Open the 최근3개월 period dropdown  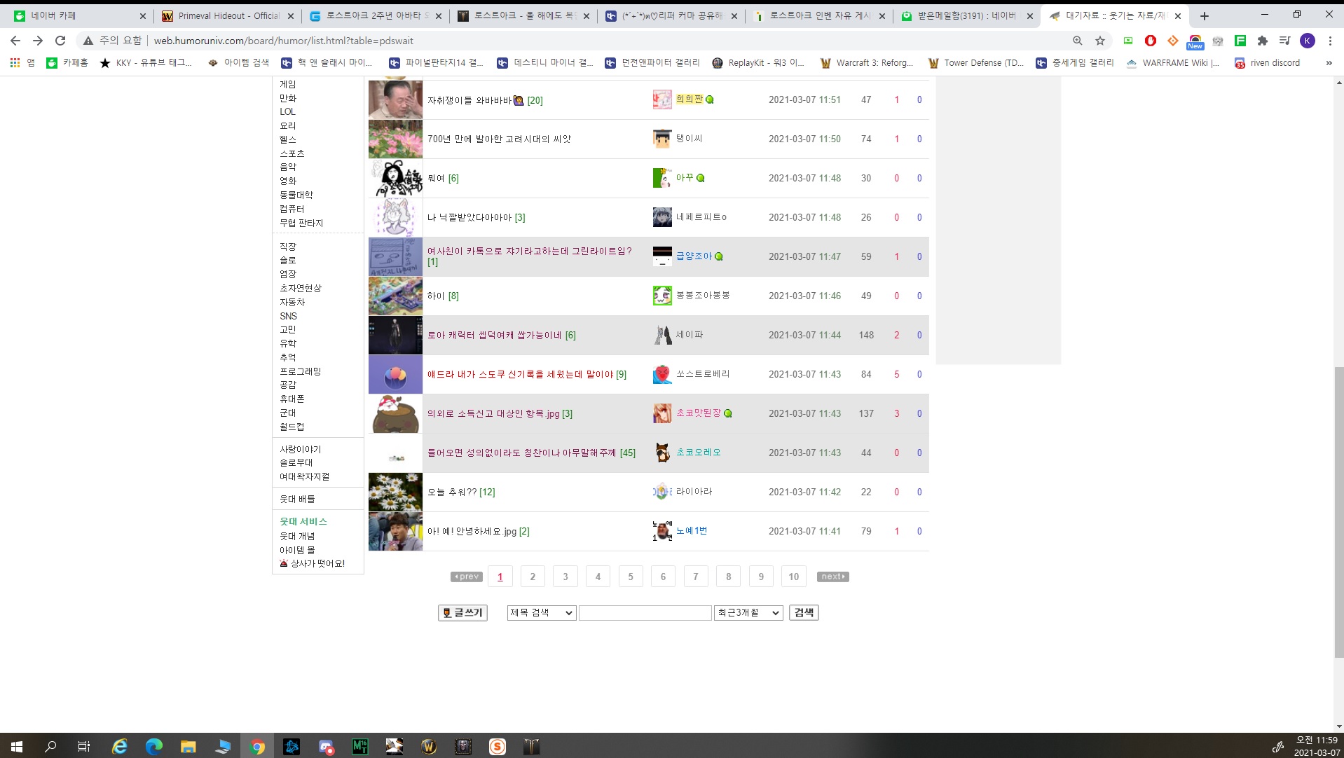[748, 612]
